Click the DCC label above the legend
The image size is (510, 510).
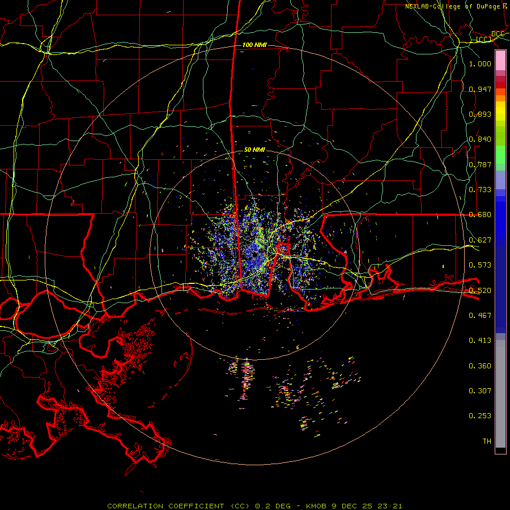[x=498, y=34]
